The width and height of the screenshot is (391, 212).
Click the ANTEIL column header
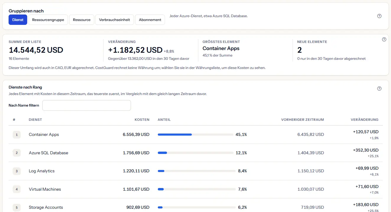point(164,120)
